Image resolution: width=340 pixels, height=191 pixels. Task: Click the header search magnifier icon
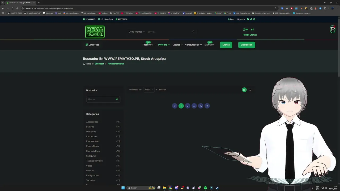(x=193, y=32)
